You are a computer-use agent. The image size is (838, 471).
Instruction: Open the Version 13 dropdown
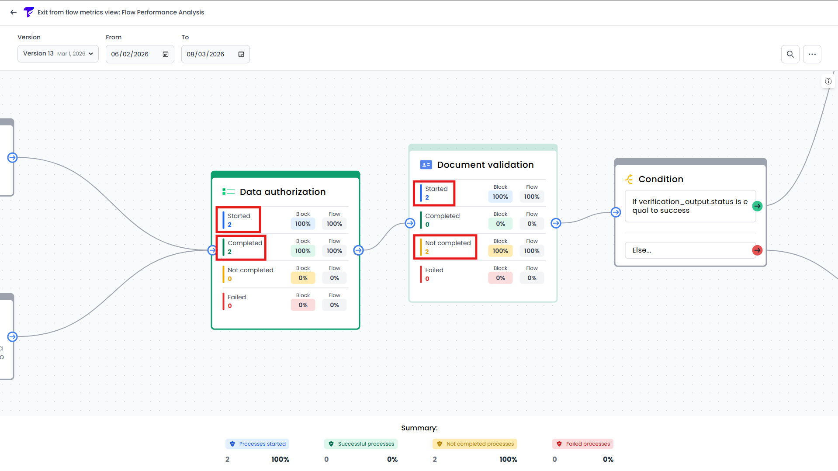58,53
